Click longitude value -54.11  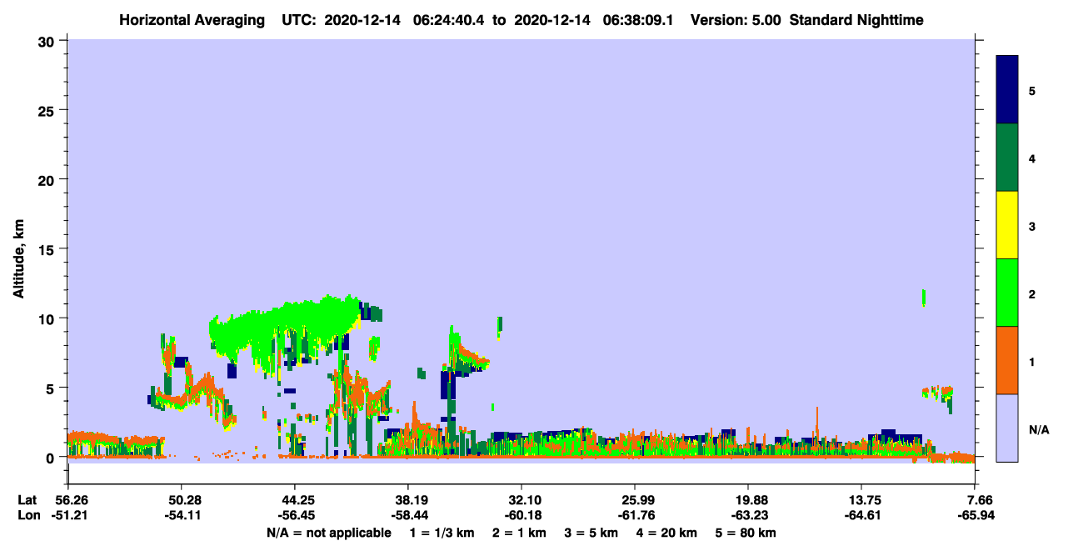(181, 515)
